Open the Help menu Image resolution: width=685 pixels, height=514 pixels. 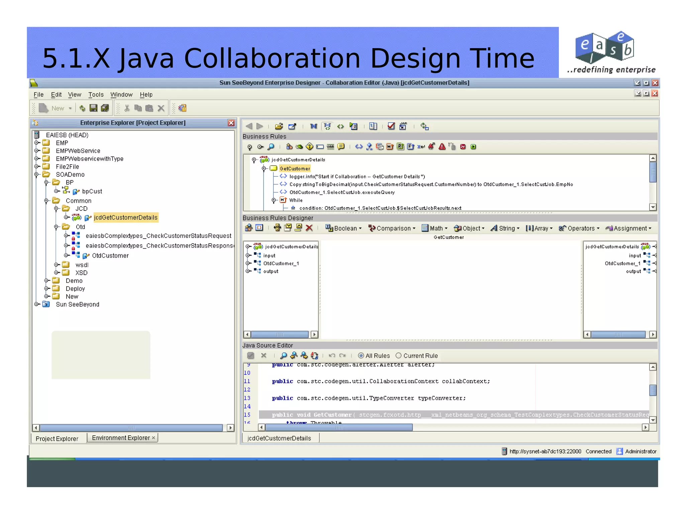coord(146,95)
